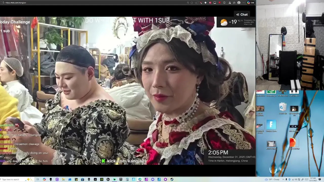Select the Fortnite desktop shortcut
Screen dimensions: 324x182
pos(271,126)
